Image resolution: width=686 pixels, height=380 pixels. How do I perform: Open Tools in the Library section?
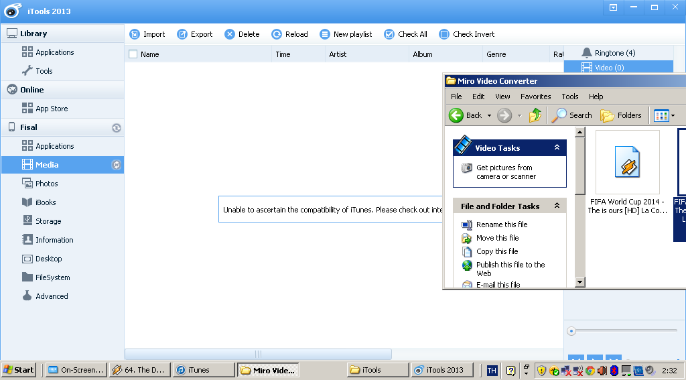tap(62, 71)
